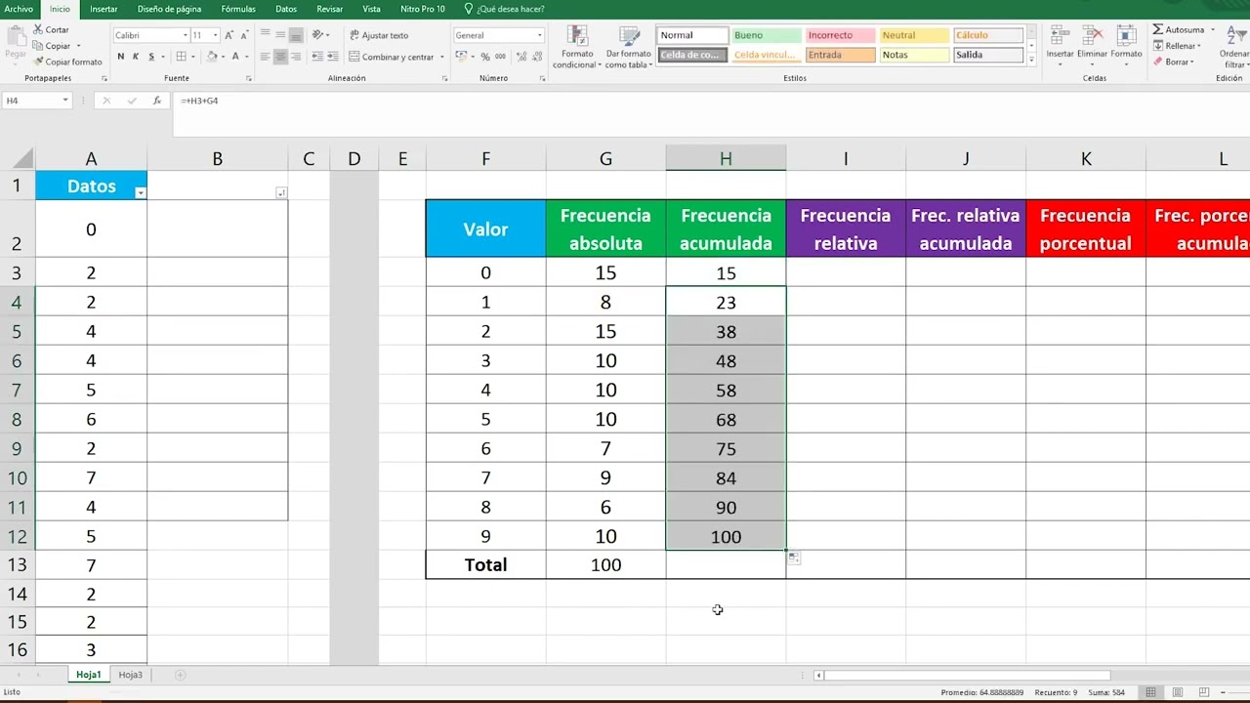1250x703 pixels.
Task: Open underline style dropdown arrow
Action: click(x=161, y=57)
